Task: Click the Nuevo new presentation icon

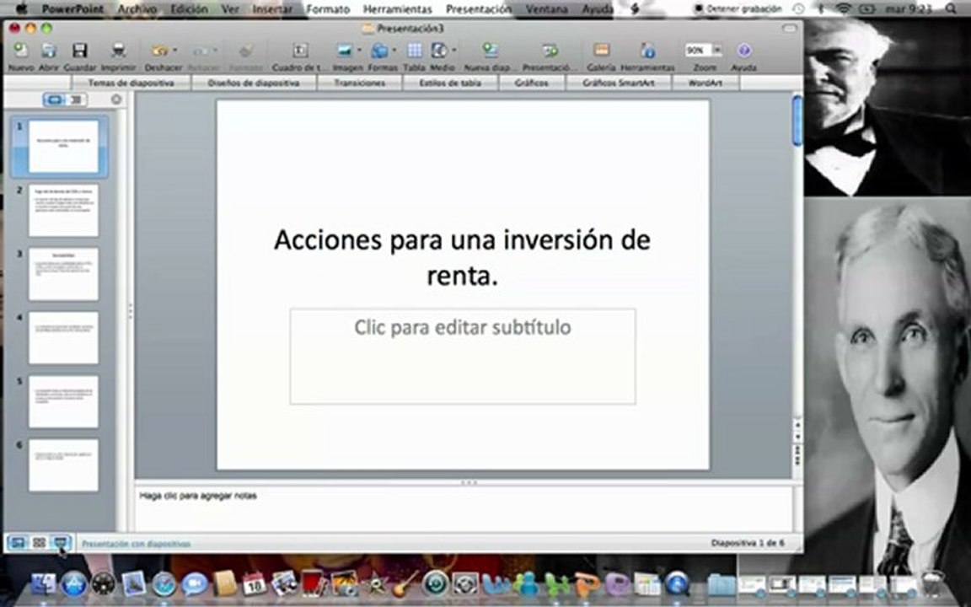Action: pos(20,51)
